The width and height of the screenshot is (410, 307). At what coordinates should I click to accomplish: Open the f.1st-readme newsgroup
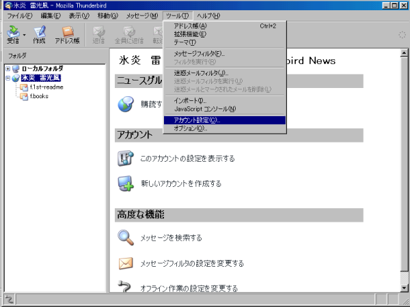(x=46, y=87)
